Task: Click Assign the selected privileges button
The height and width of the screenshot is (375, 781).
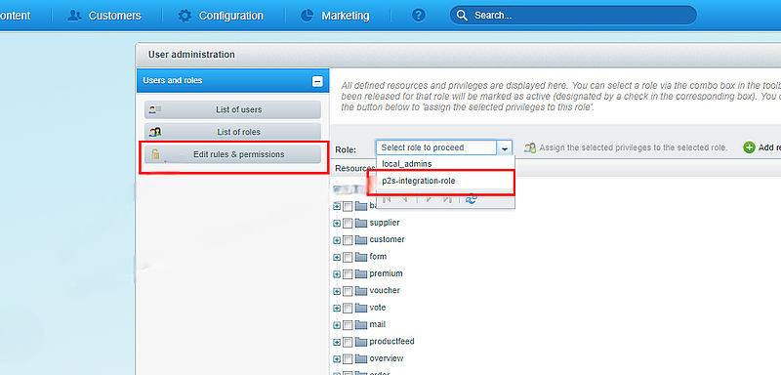Action: pos(626,147)
